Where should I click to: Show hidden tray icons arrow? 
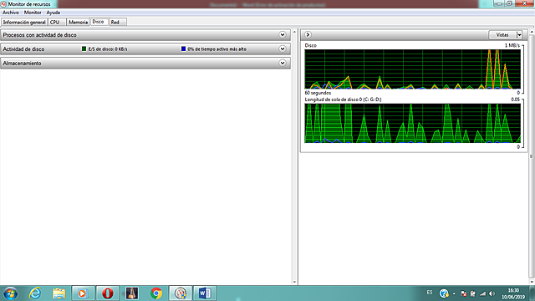pyautogui.click(x=454, y=293)
